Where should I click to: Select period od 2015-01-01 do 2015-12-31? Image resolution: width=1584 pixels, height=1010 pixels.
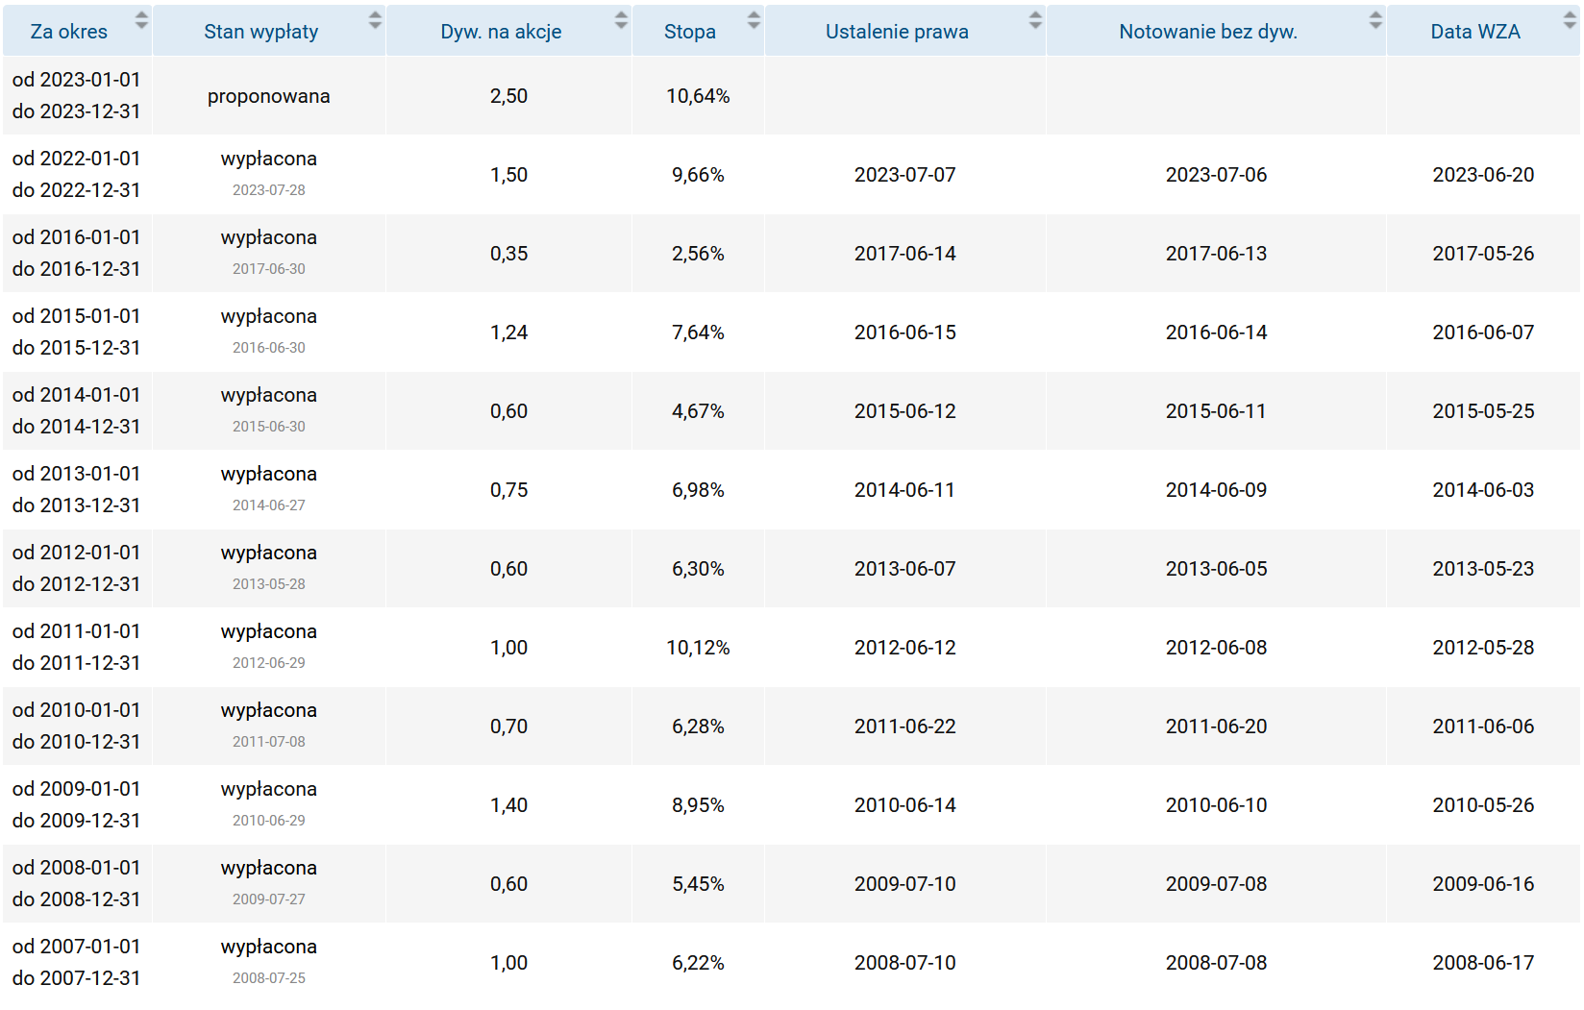pos(76,332)
